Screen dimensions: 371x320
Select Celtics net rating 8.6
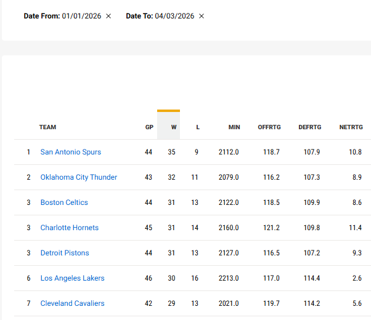[357, 202]
